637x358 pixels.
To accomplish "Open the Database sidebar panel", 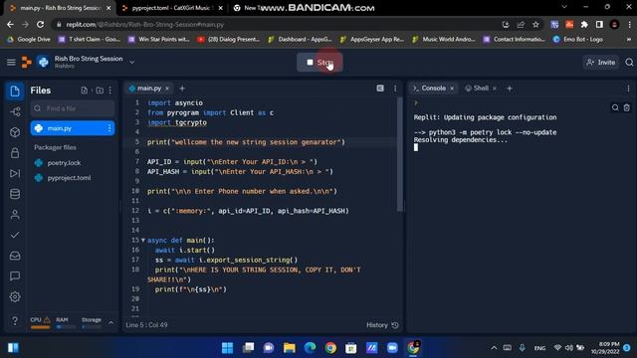I will click(15, 194).
